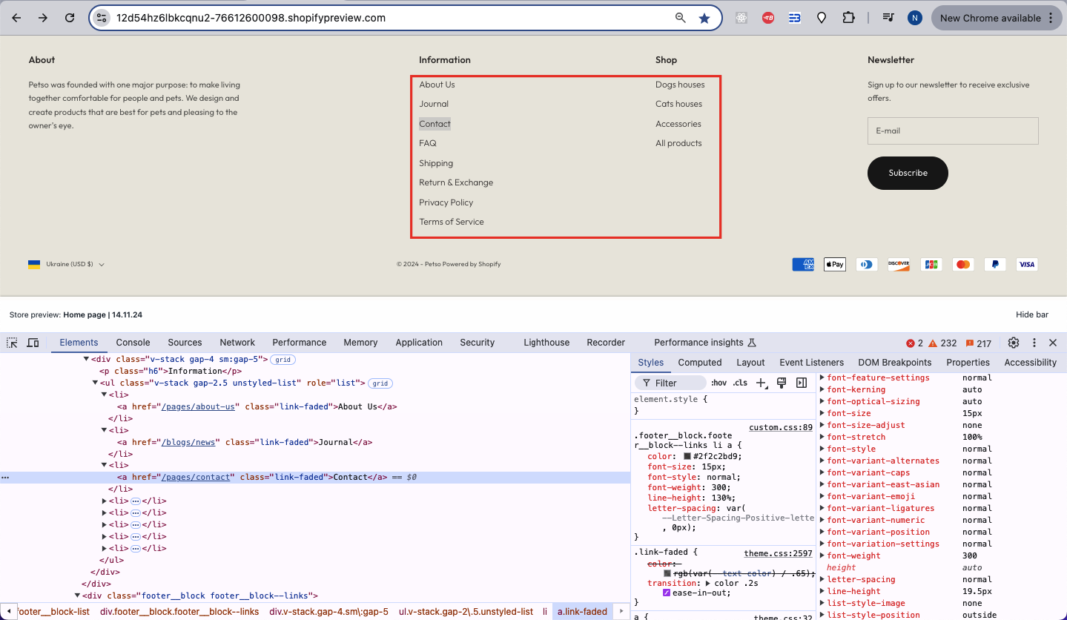Open the rendering emulation paintbrush icon
The width and height of the screenshot is (1067, 620).
pyautogui.click(x=781, y=383)
